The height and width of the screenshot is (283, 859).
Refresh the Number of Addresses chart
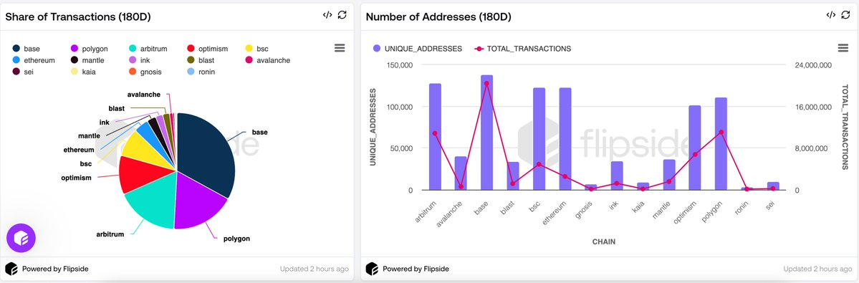coord(846,15)
